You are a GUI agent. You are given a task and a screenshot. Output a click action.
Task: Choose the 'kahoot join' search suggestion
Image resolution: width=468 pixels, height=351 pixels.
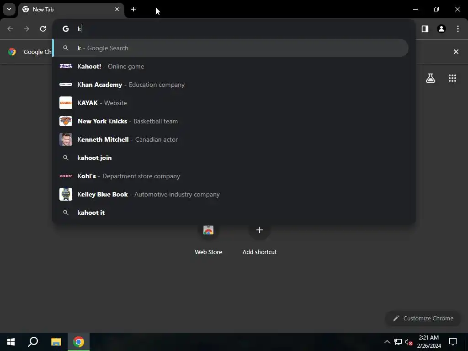click(x=234, y=158)
